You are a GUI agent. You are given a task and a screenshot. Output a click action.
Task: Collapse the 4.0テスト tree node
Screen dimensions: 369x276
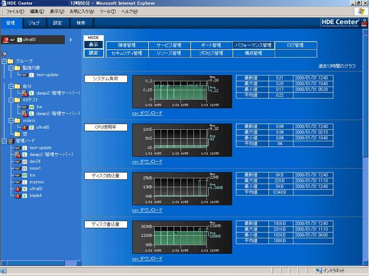(11, 100)
